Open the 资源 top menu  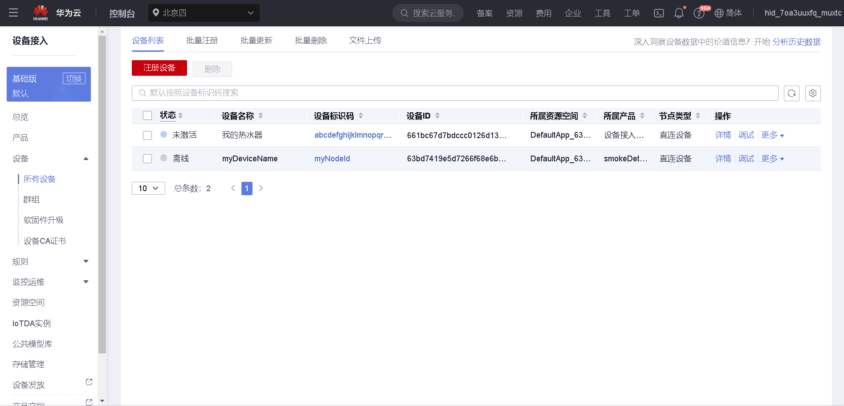point(514,13)
